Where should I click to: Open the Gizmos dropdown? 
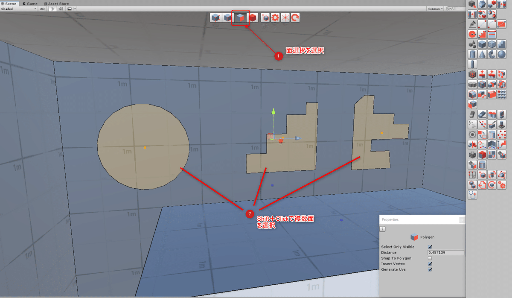[x=435, y=9]
